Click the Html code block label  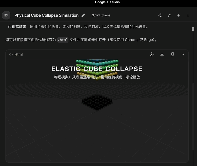pyautogui.click(x=19, y=54)
